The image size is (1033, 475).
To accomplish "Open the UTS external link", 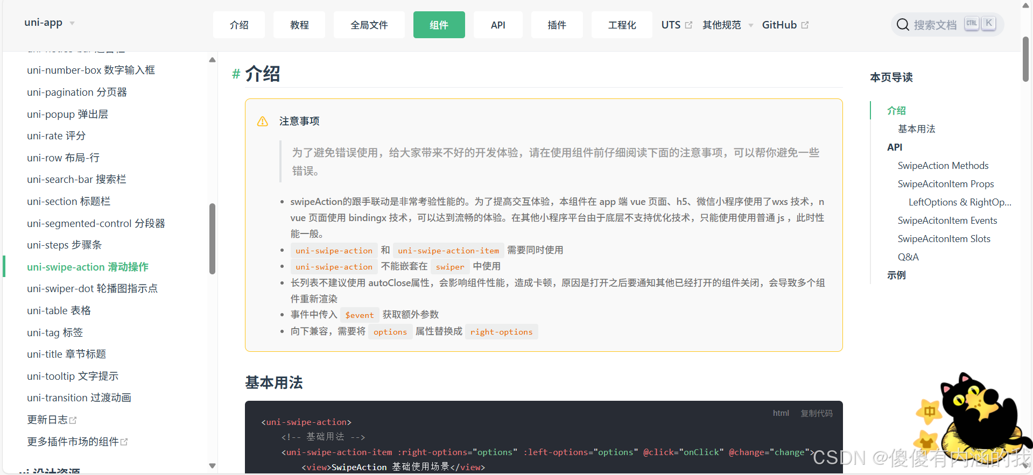I will tap(677, 25).
